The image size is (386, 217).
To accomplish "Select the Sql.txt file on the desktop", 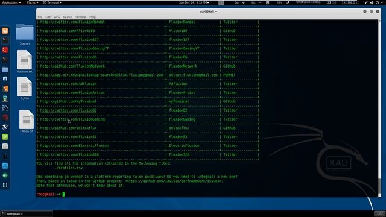I will [x=25, y=89].
